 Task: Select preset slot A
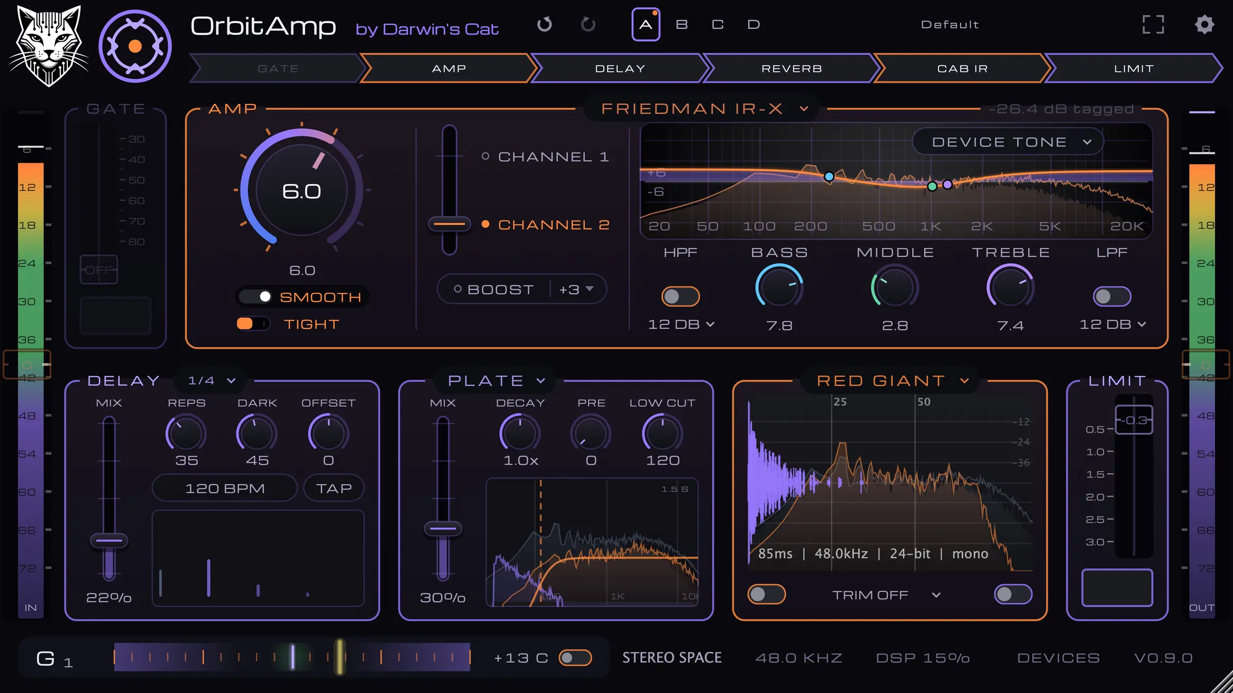tap(646, 24)
